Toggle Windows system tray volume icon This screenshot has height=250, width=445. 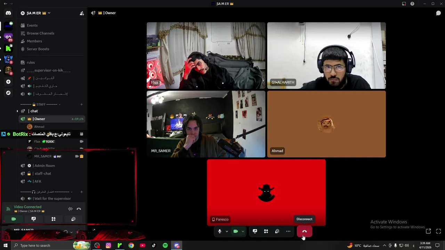pyautogui.click(x=407, y=245)
